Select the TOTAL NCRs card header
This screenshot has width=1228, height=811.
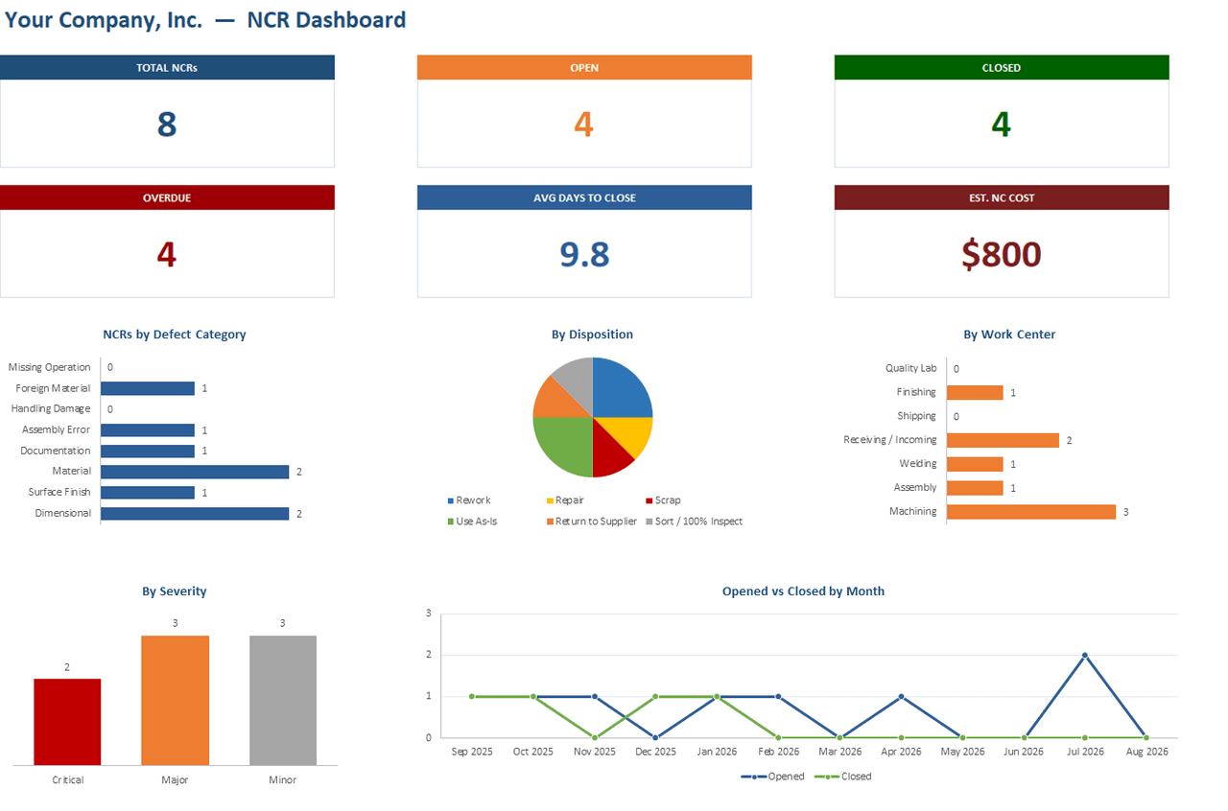167,68
